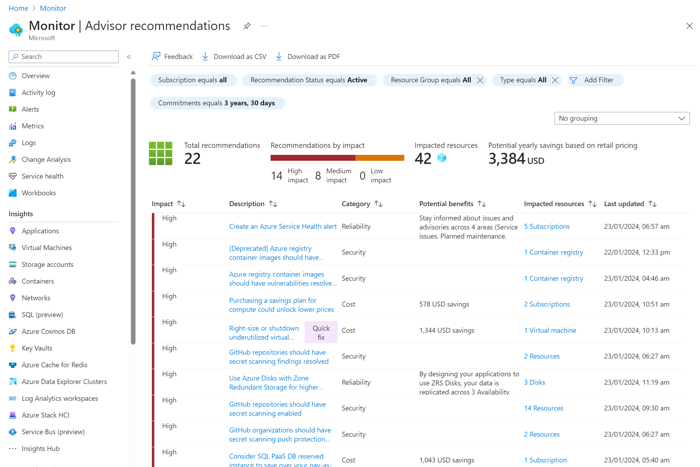The height and width of the screenshot is (467, 700).
Task: Click the Quick fix badge
Action: [x=321, y=332]
